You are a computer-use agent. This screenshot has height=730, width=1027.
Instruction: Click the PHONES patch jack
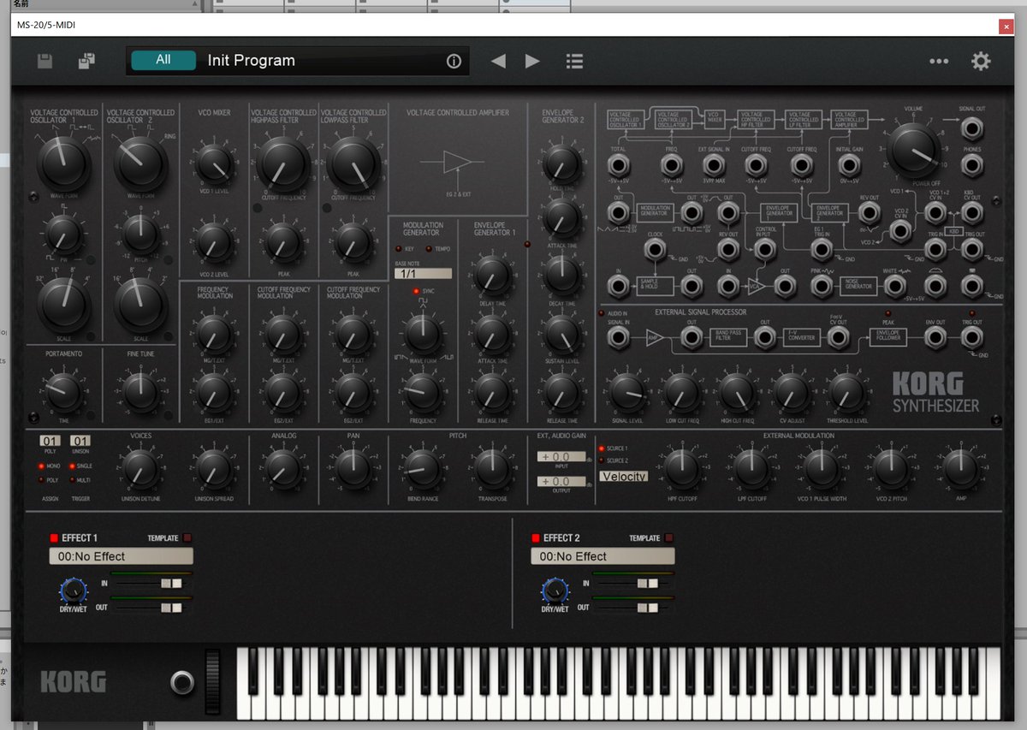click(x=971, y=165)
